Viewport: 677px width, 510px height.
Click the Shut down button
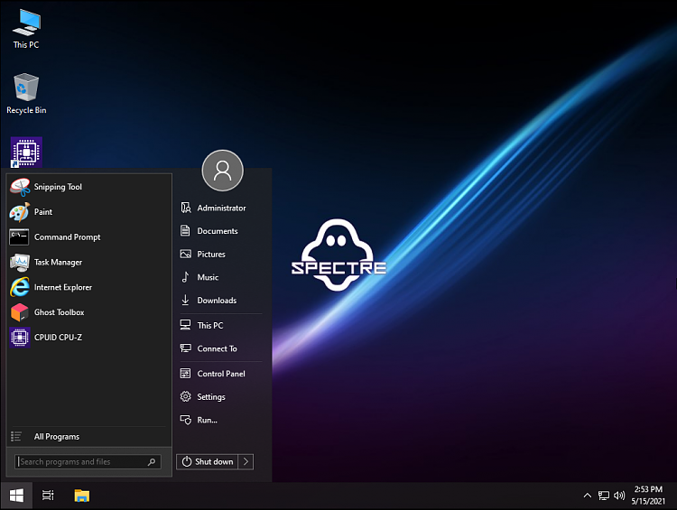208,461
